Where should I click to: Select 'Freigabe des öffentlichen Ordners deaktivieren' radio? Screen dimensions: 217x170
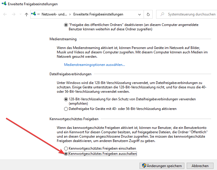(x=66, y=25)
